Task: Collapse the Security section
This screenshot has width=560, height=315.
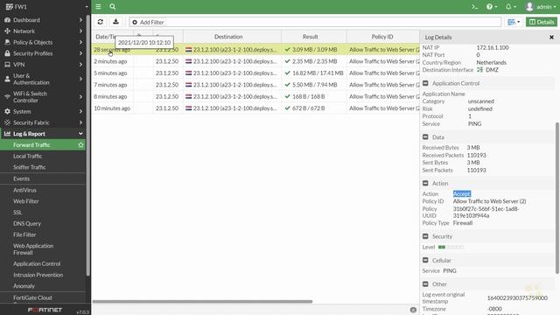Action: 425,236
